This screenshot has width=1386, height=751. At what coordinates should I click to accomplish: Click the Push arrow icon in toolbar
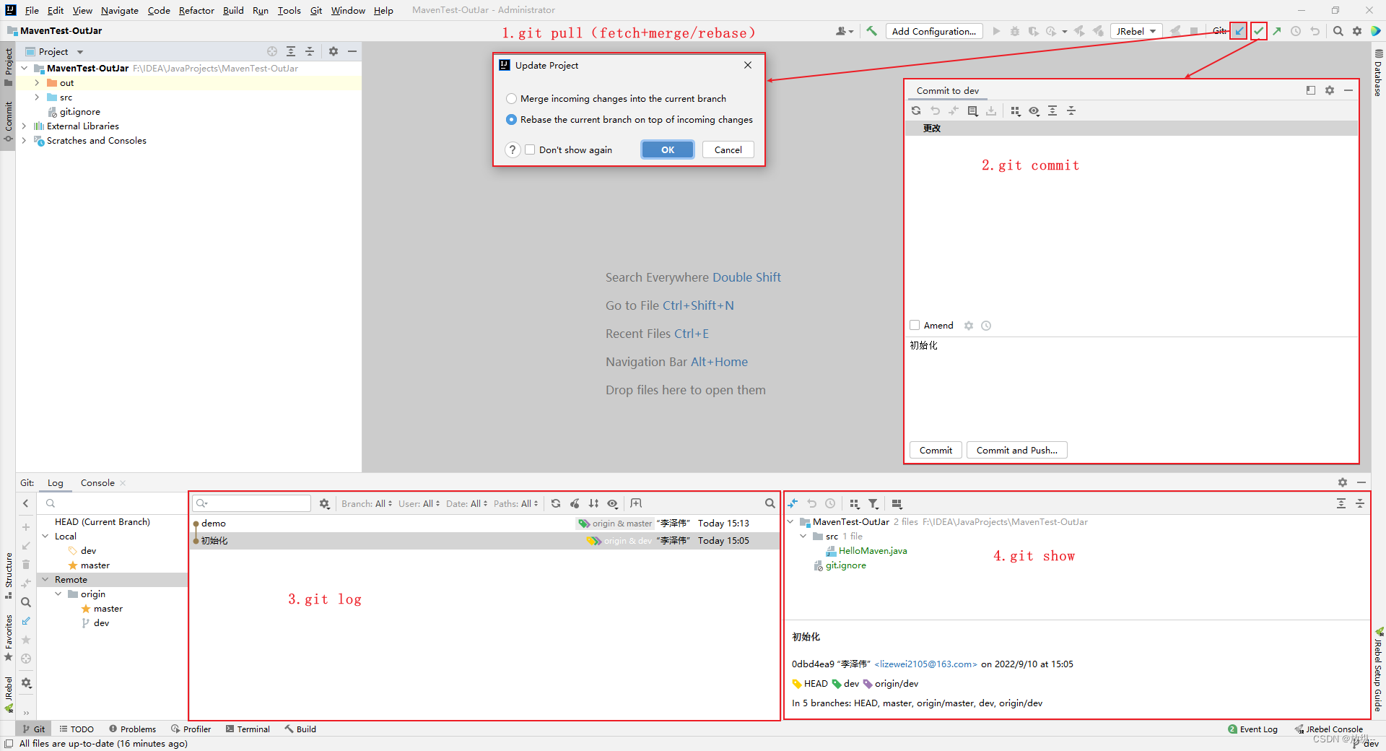click(1277, 31)
